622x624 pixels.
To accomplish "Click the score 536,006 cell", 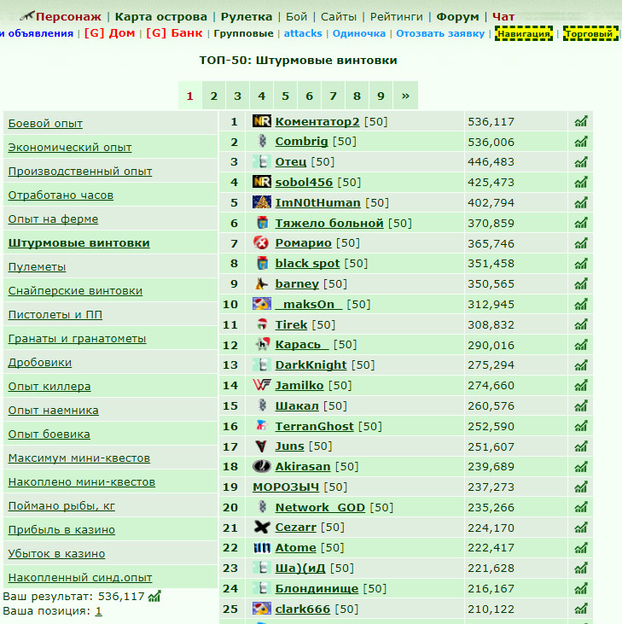I will tap(516, 142).
